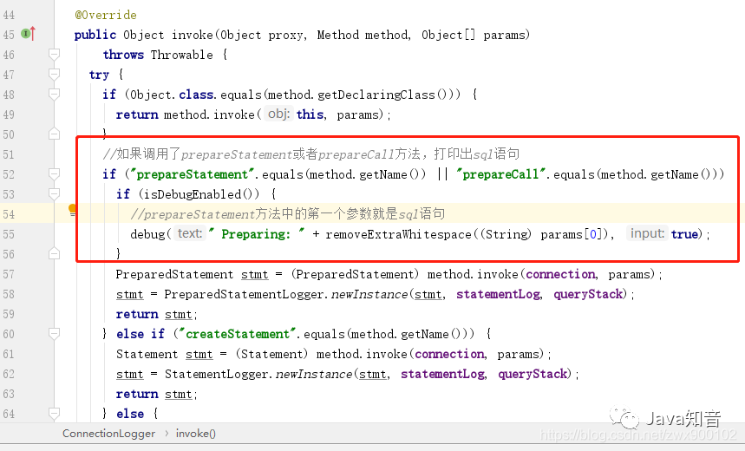Click the comment on highlighted line 54
Screen dimensions: 745x451
pyautogui.click(x=287, y=214)
